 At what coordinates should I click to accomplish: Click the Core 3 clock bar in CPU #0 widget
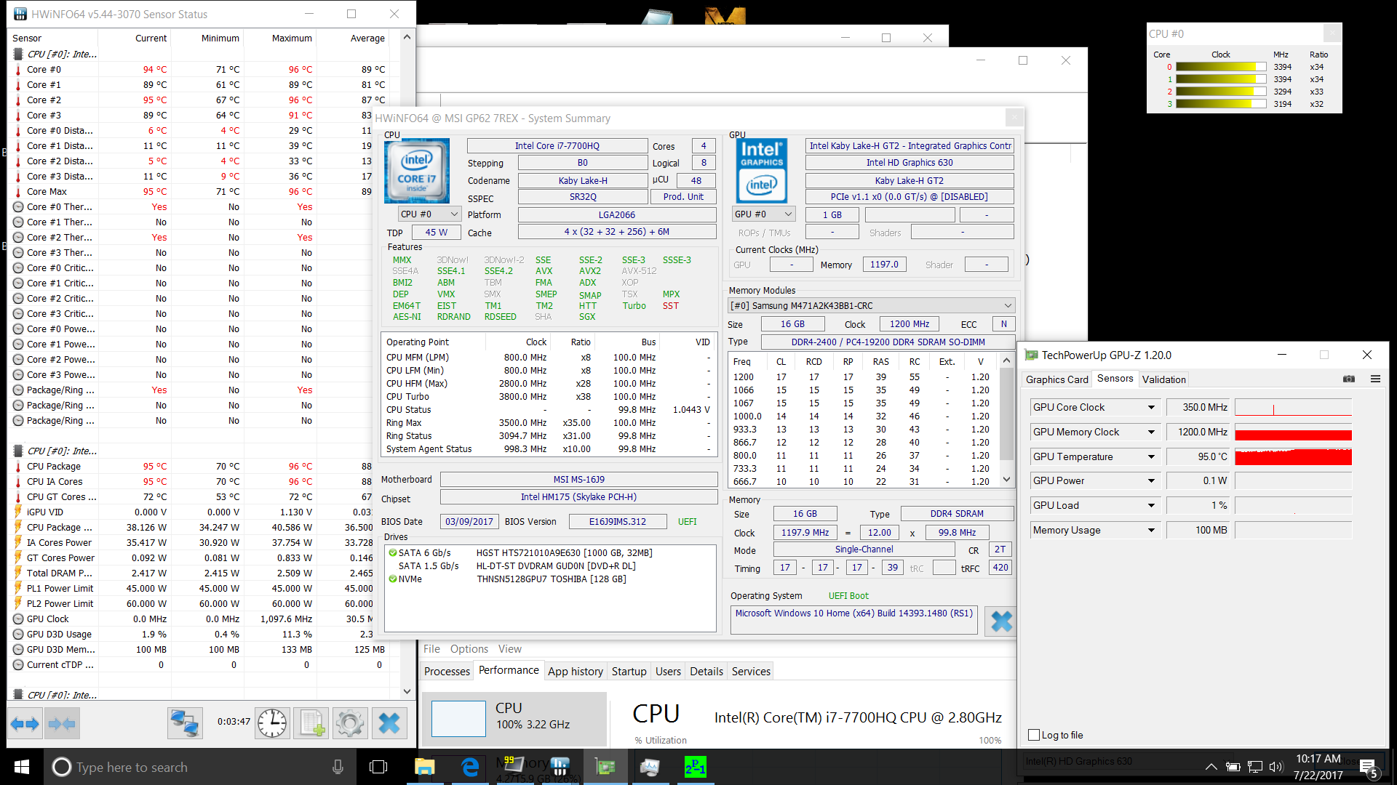pos(1221,104)
